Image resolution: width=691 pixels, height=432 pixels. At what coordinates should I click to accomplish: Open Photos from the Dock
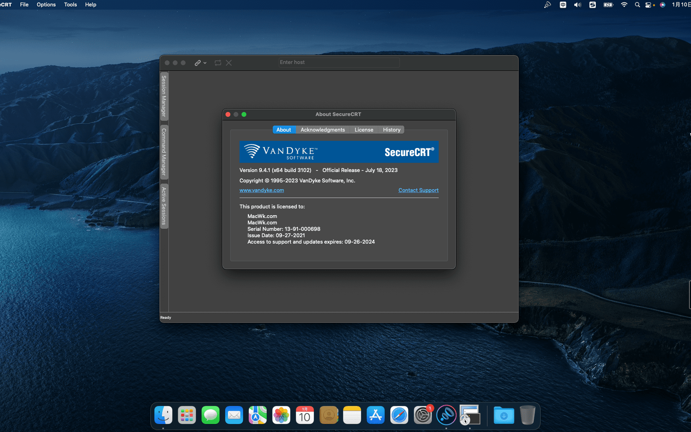[x=281, y=415]
